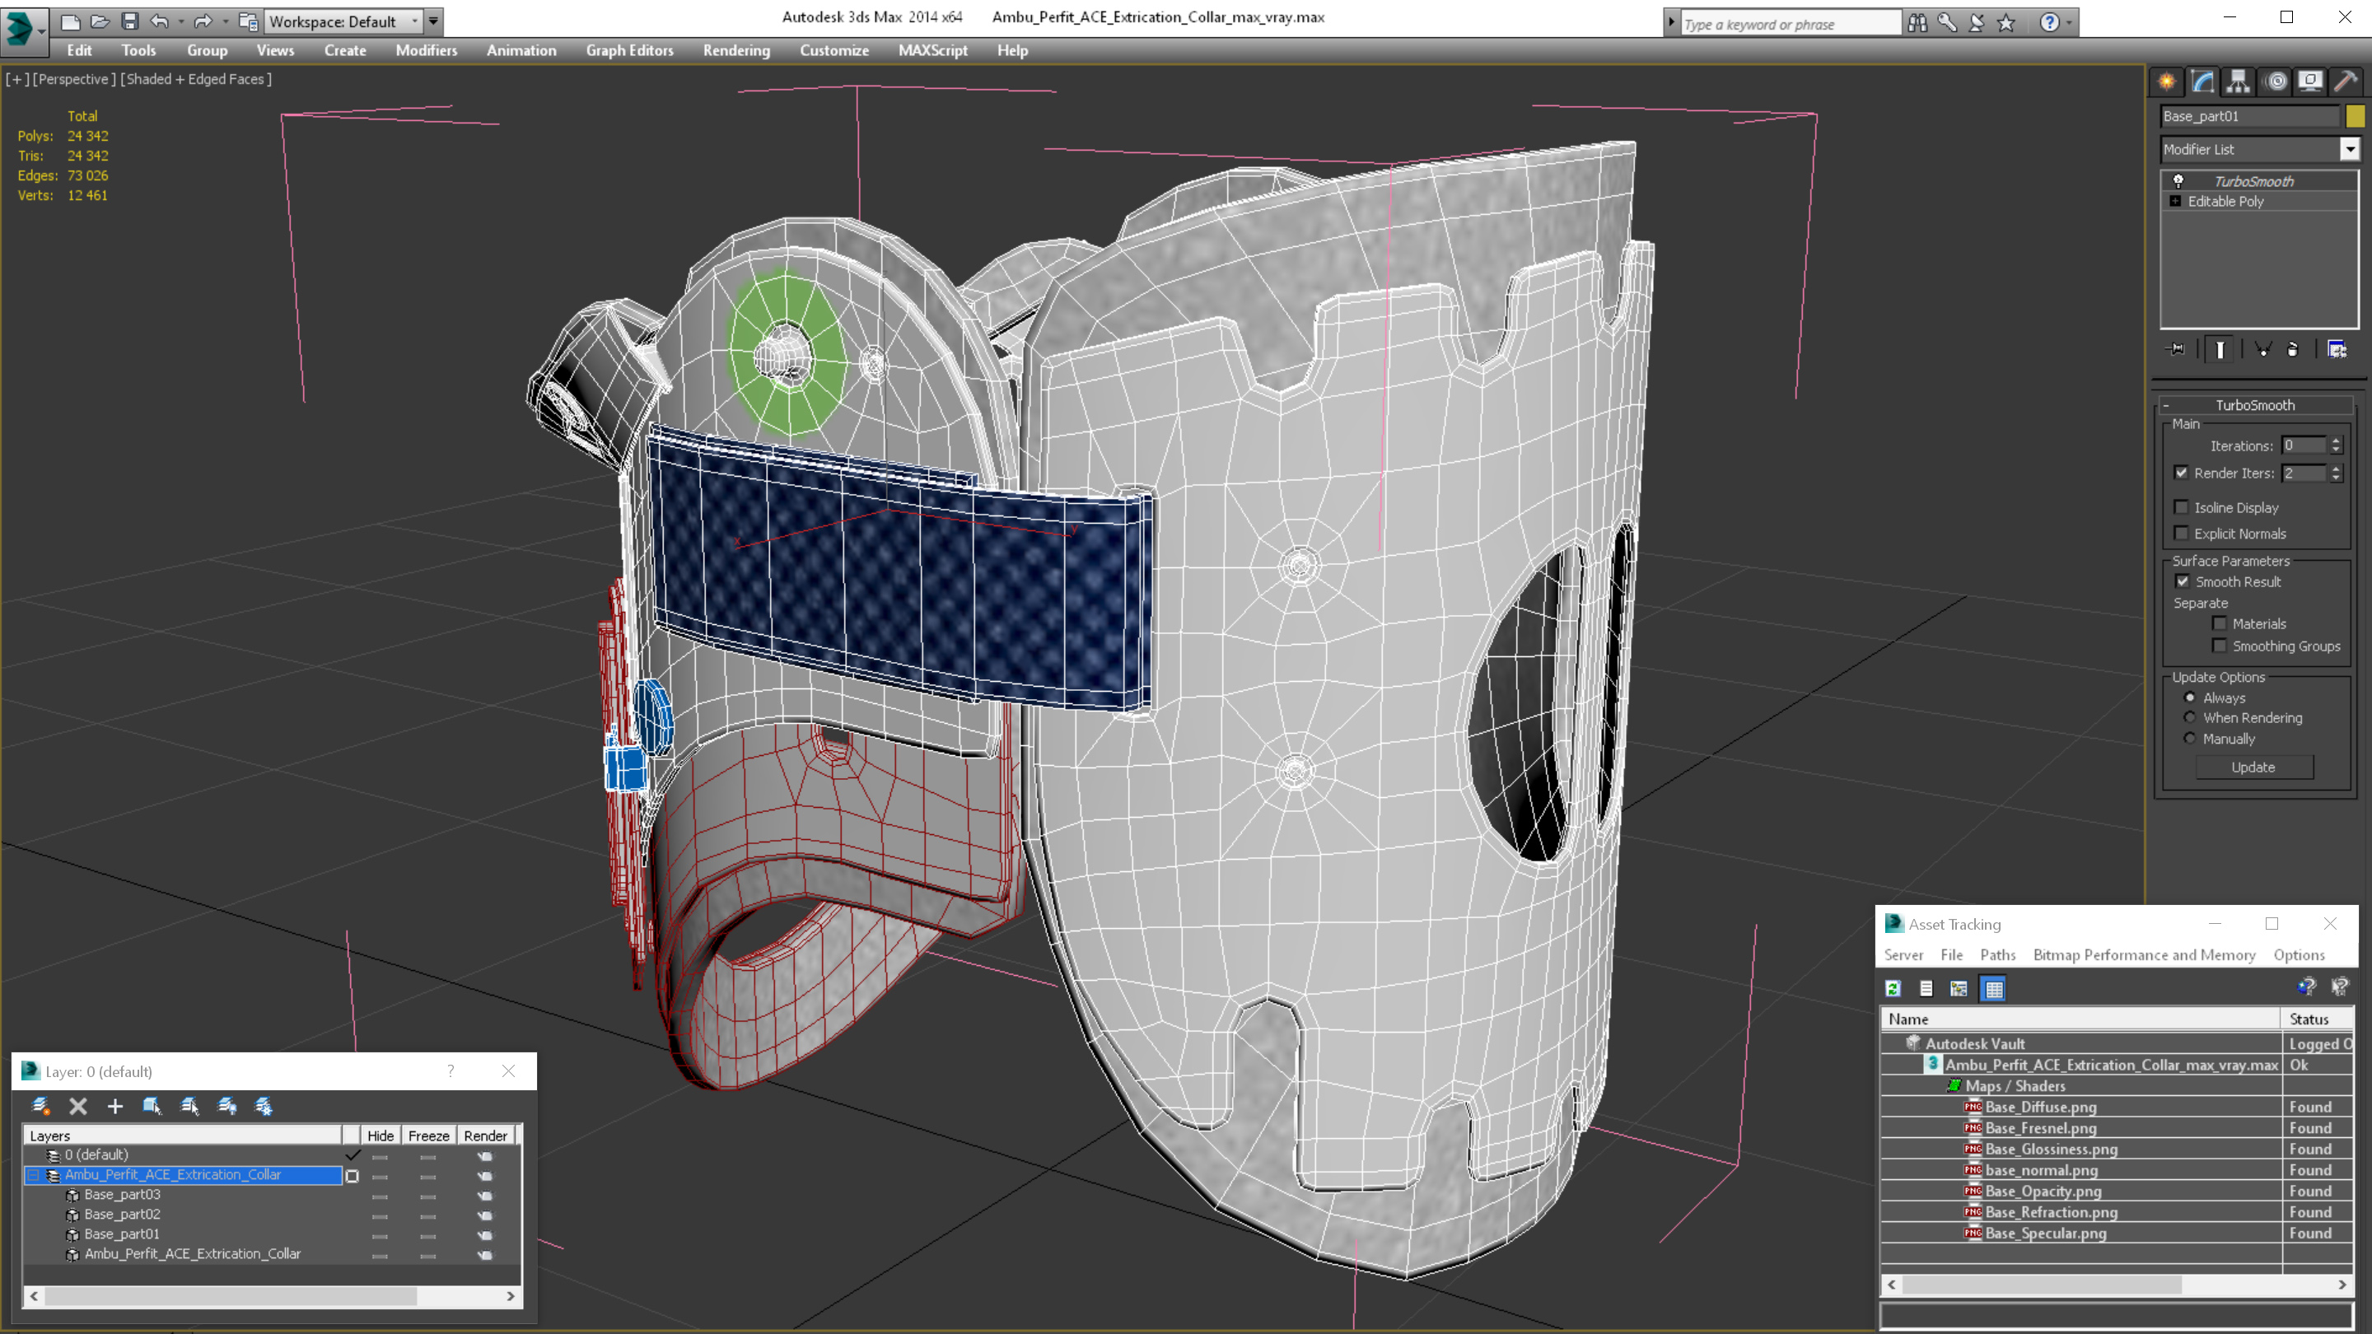The width and height of the screenshot is (2372, 1334).
Task: Toggle Show End Result button
Action: 2220,349
